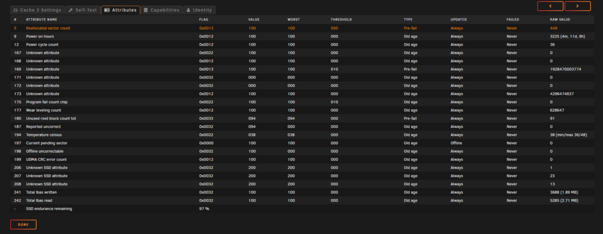Click the Offline uncorrectable attribute
603x234 pixels.
pyautogui.click(x=45, y=151)
